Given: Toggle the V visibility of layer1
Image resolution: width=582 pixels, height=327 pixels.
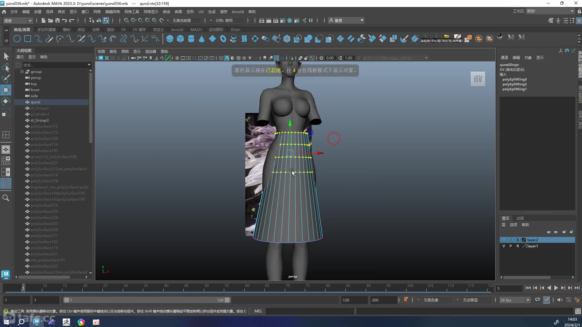Looking at the screenshot, I should pos(504,246).
